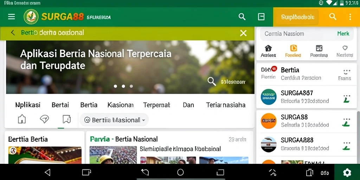Open the Parvia - Bertia Nasional heading
This screenshot has height=180, width=360.
tap(124, 139)
